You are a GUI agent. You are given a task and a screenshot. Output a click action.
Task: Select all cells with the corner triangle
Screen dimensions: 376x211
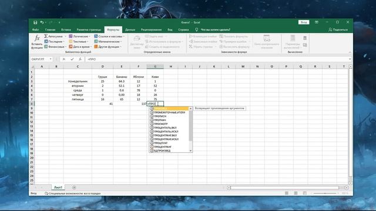33,66
